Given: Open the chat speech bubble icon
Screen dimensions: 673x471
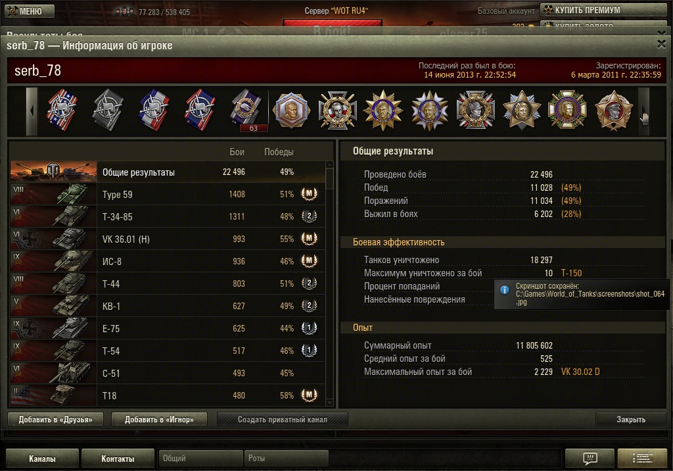Looking at the screenshot, I should tap(590, 458).
